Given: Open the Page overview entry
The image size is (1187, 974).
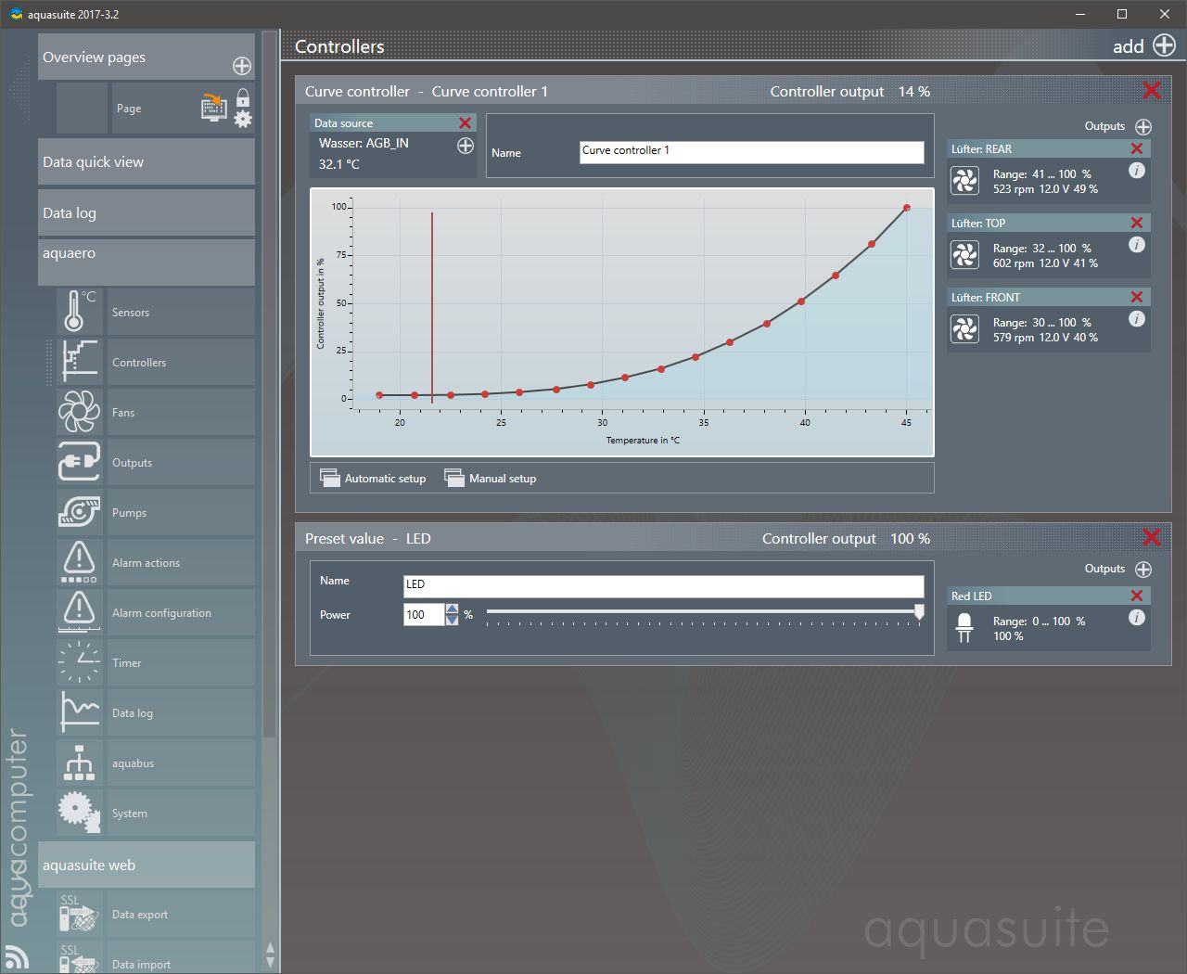Looking at the screenshot, I should 183,108.
